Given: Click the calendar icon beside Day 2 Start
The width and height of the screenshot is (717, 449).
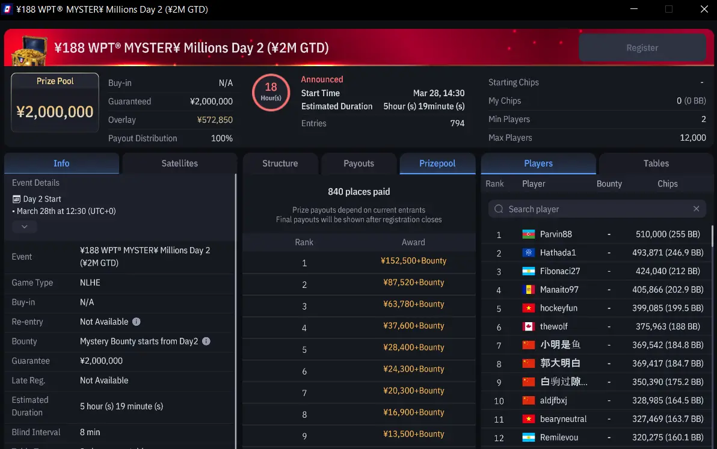Looking at the screenshot, I should pos(16,199).
